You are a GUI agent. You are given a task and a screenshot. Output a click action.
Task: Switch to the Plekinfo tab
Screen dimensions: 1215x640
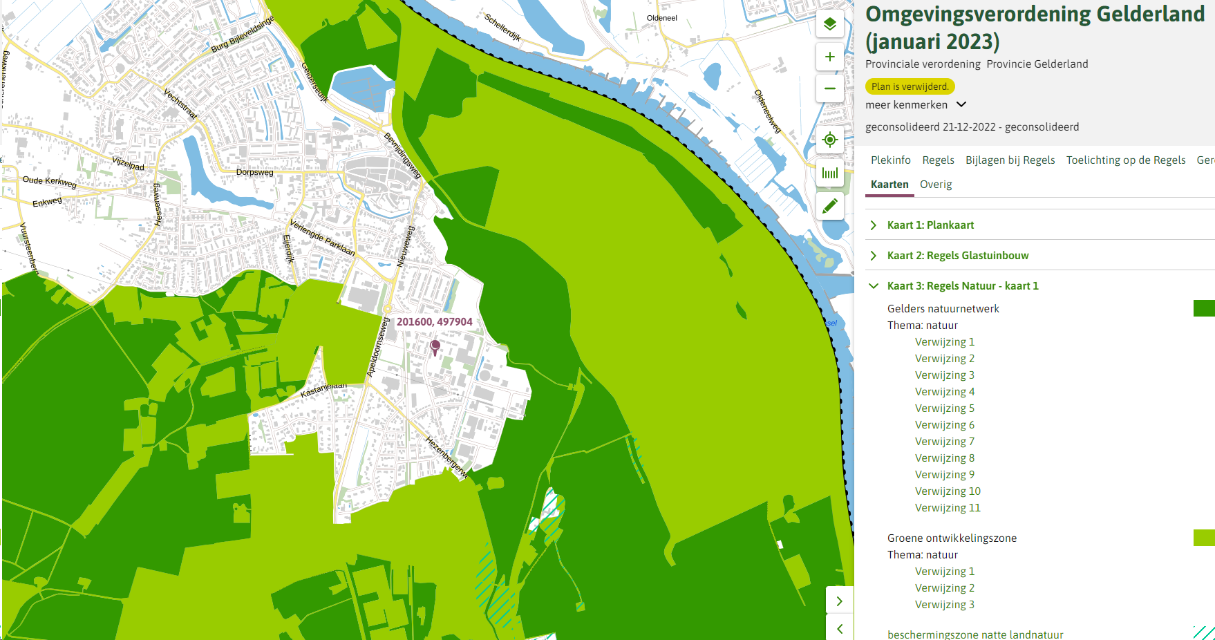[890, 160]
